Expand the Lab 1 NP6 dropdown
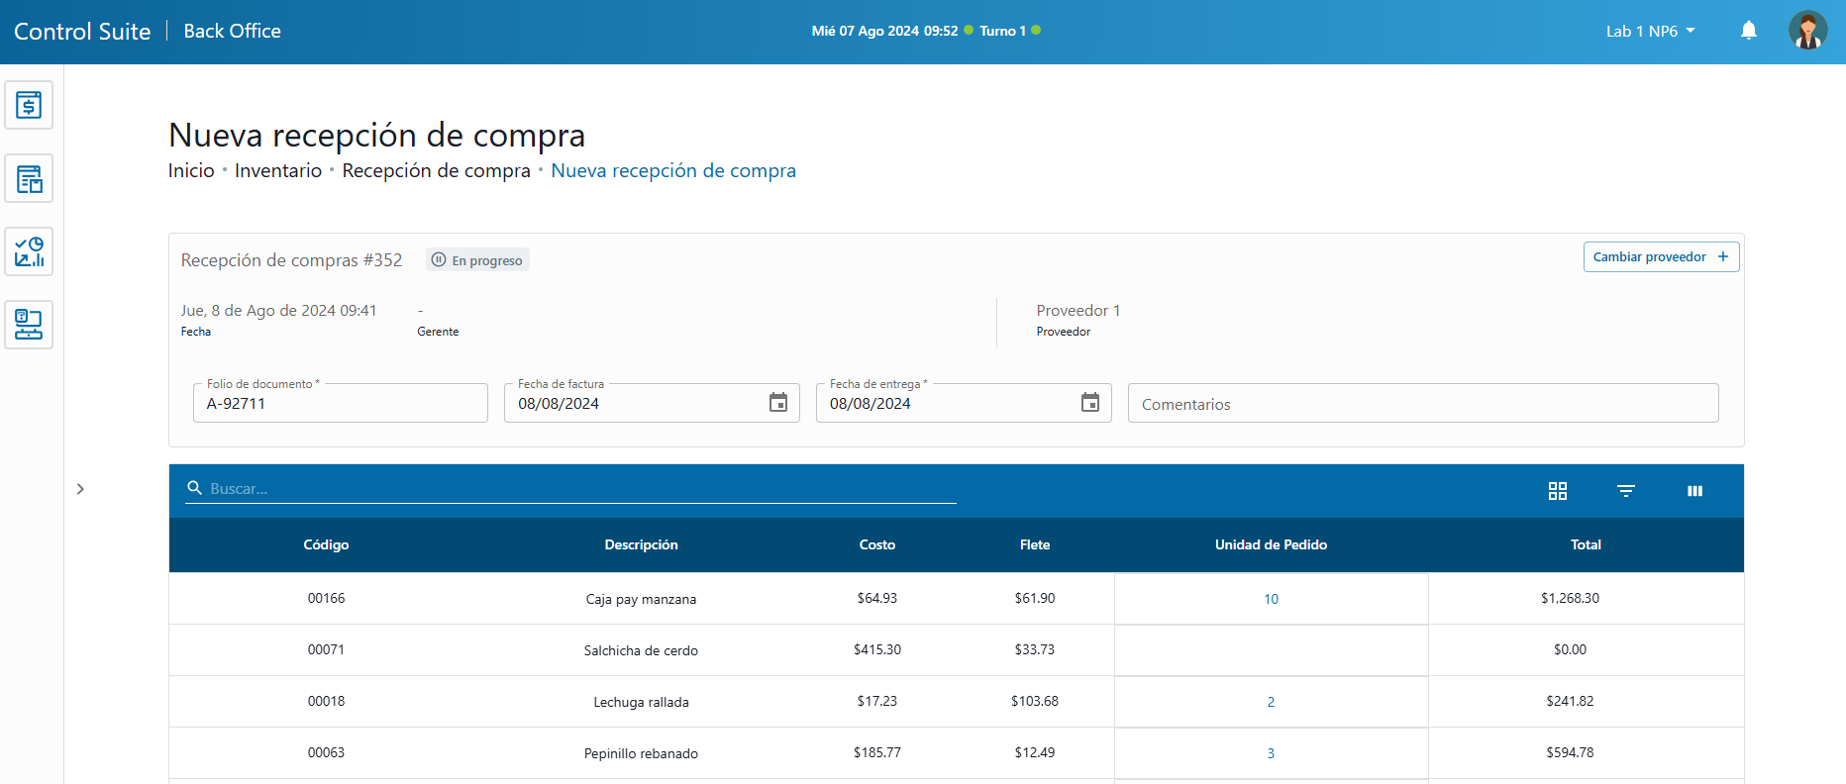Image resolution: width=1846 pixels, height=784 pixels. 1650,31
